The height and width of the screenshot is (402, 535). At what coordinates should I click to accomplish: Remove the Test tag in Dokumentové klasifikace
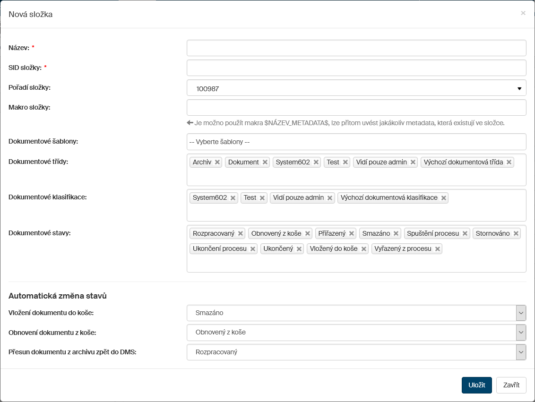click(262, 198)
